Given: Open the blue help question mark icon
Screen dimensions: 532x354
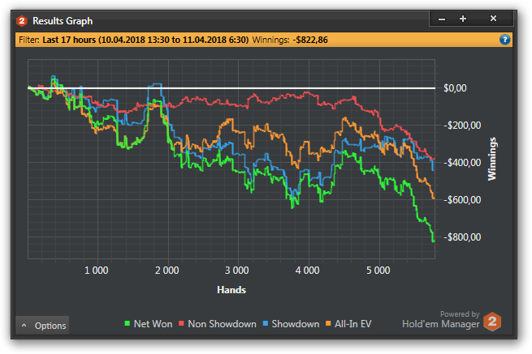Looking at the screenshot, I should pyautogui.click(x=504, y=40).
